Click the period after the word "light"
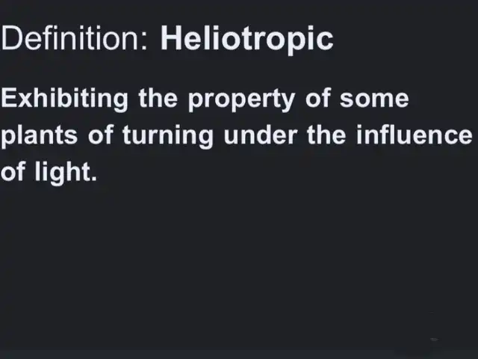The width and height of the screenshot is (478, 359). pyautogui.click(x=94, y=179)
